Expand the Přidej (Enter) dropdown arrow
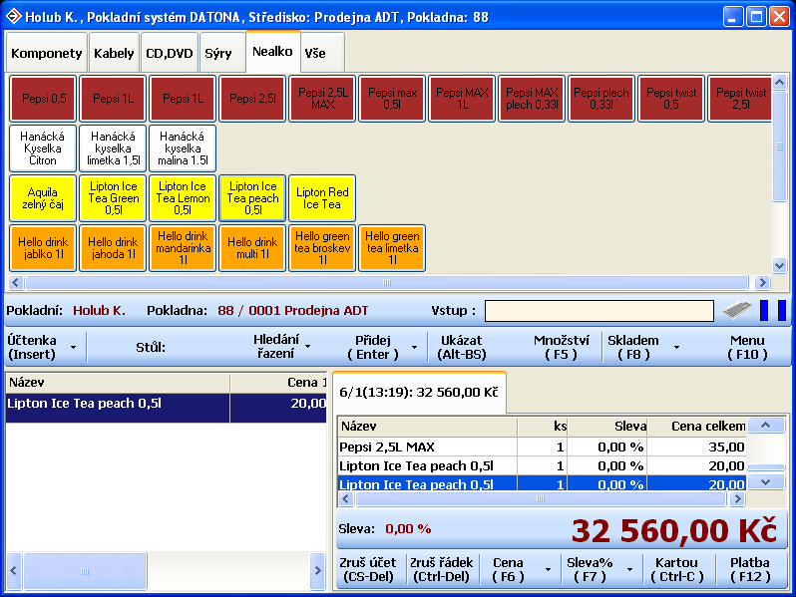Viewport: 796px width, 597px height. 414,348
